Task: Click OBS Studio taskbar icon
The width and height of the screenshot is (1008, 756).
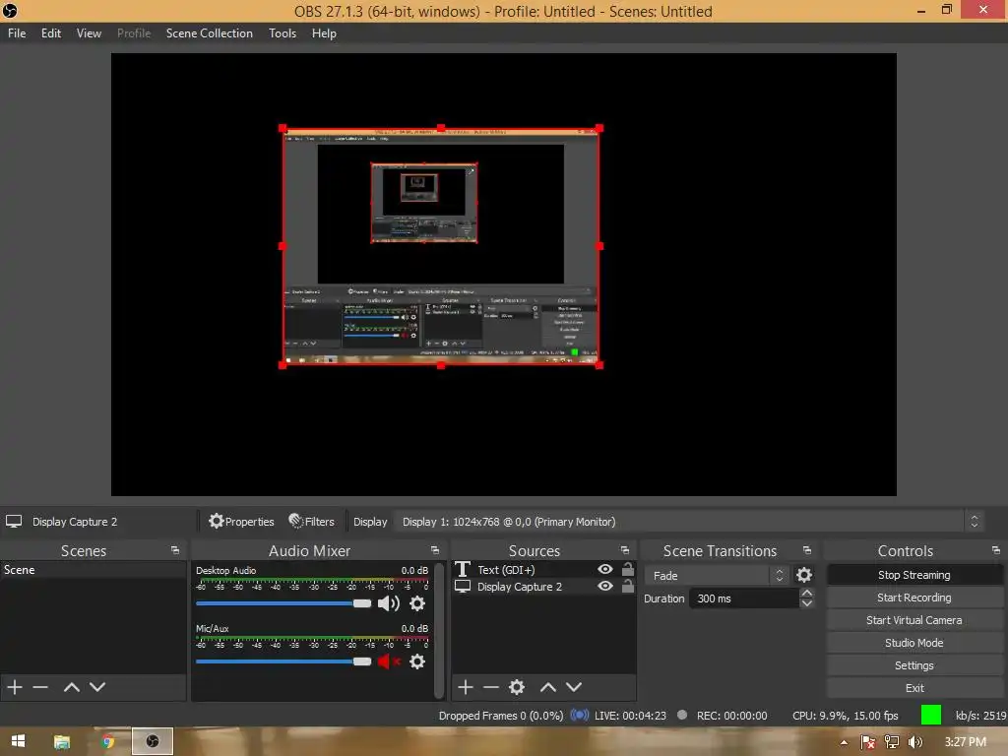Action: pos(153,742)
